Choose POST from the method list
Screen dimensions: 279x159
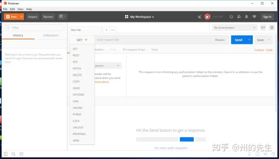[82, 55]
